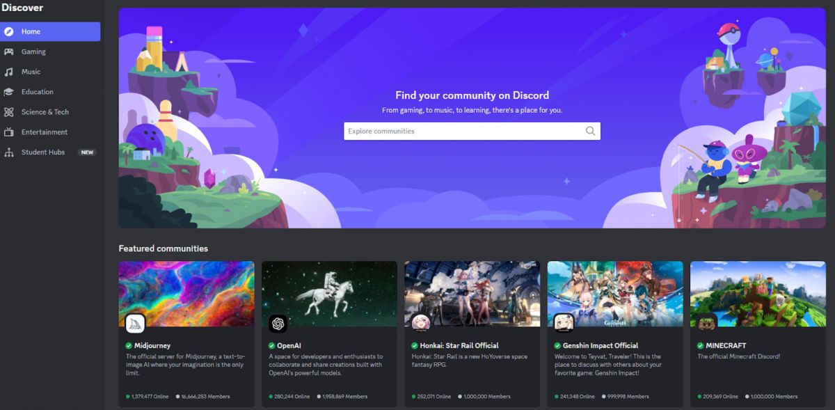Viewport: 835px width, 410px height.
Task: Focus the Explore communities search field
Action: [x=472, y=131]
